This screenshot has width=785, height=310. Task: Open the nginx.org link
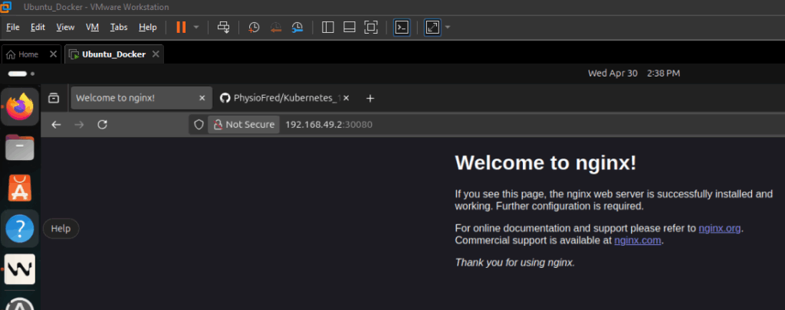(719, 229)
